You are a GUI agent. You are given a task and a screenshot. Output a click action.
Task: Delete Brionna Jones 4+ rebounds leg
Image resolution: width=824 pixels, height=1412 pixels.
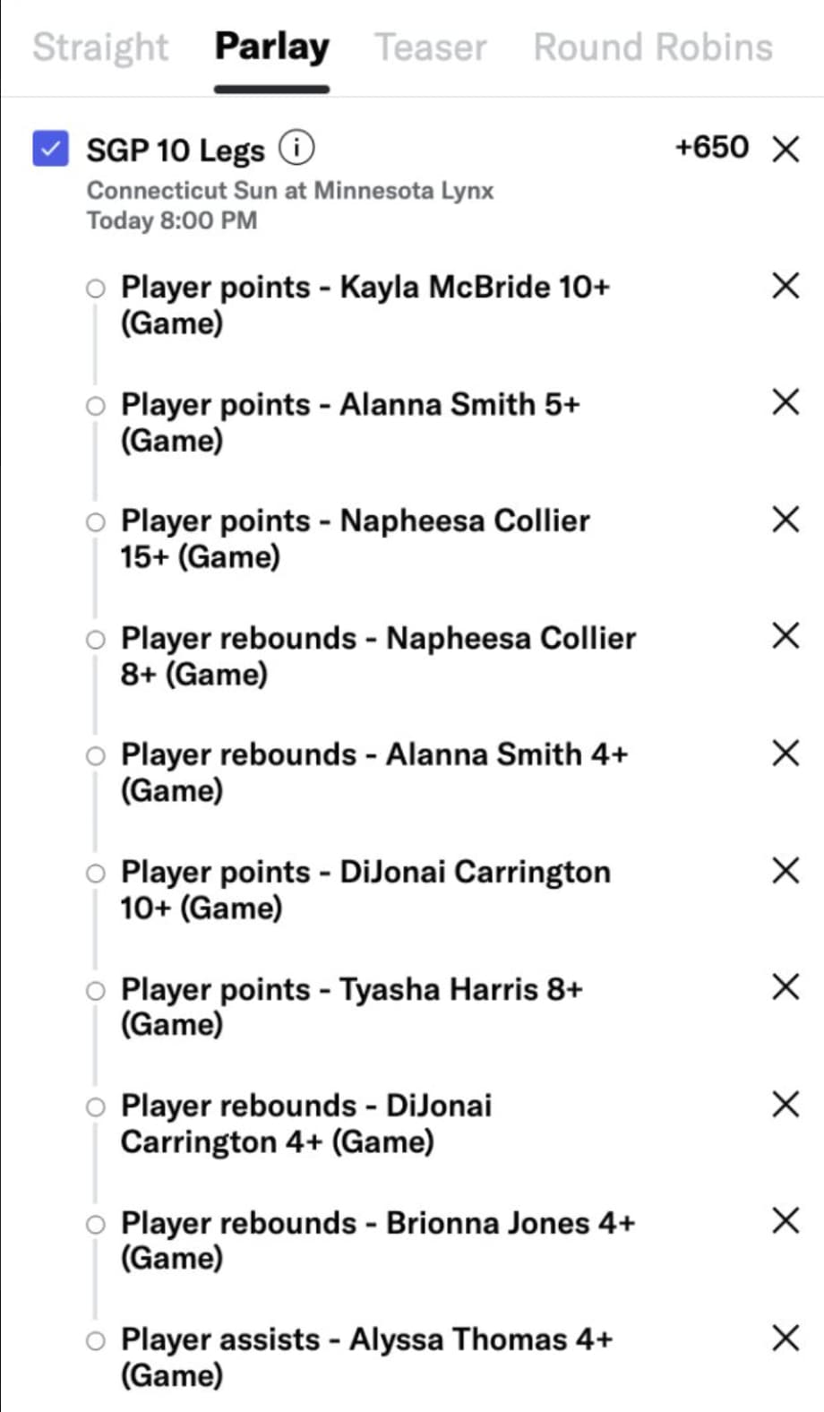point(785,1221)
